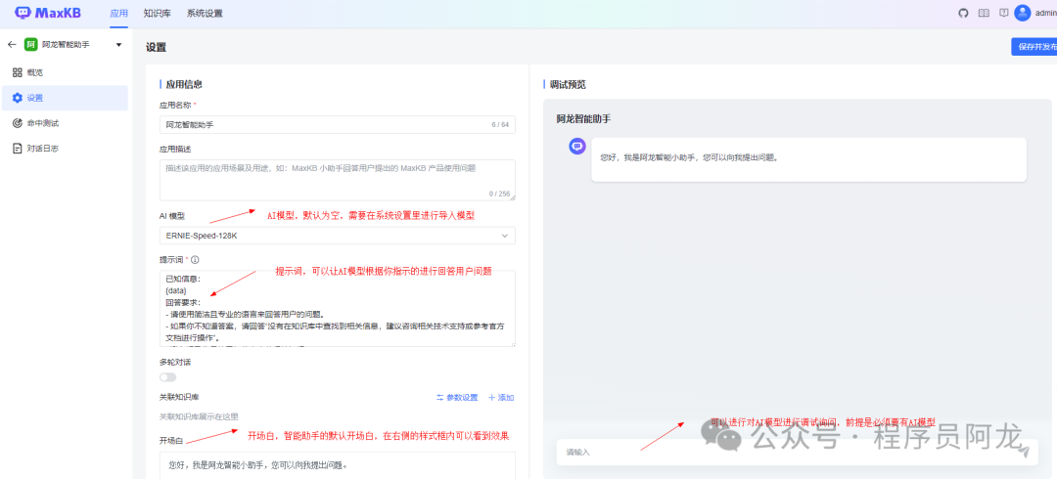1057x479 pixels.
Task: Expand the application switcher caret
Action: coord(118,45)
